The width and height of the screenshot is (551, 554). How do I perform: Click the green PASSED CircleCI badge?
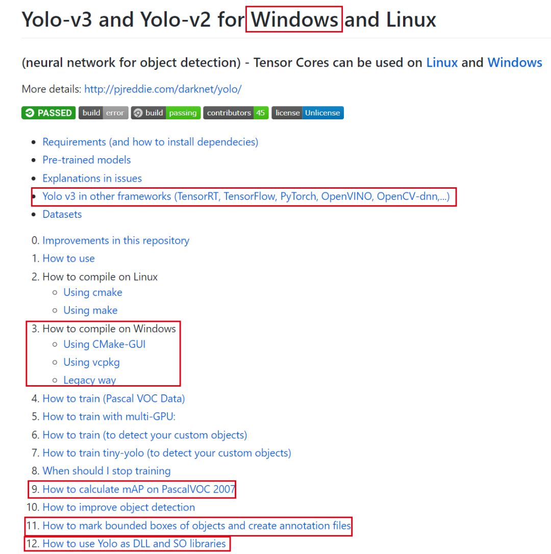pos(48,113)
